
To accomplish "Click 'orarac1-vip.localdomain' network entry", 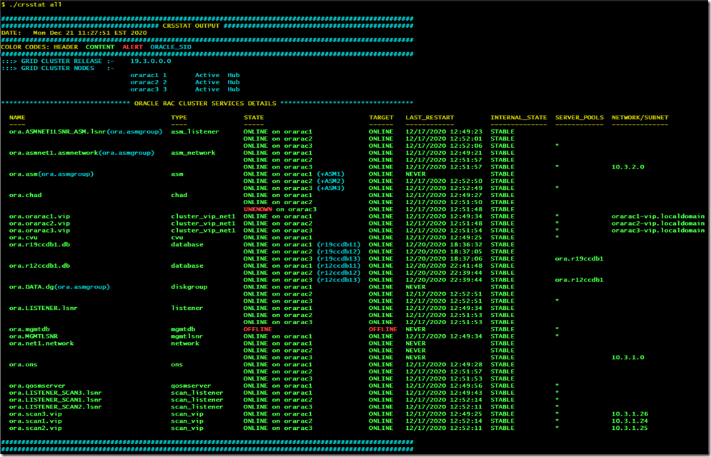I will coord(658,216).
